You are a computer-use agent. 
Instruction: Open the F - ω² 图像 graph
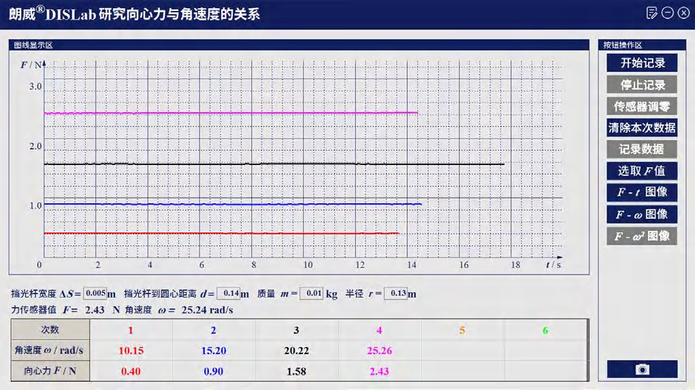coord(642,236)
